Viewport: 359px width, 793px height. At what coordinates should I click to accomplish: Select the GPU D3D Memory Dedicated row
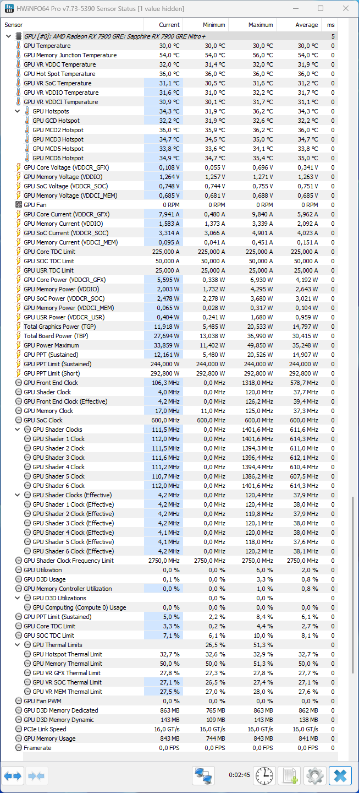coord(169,710)
